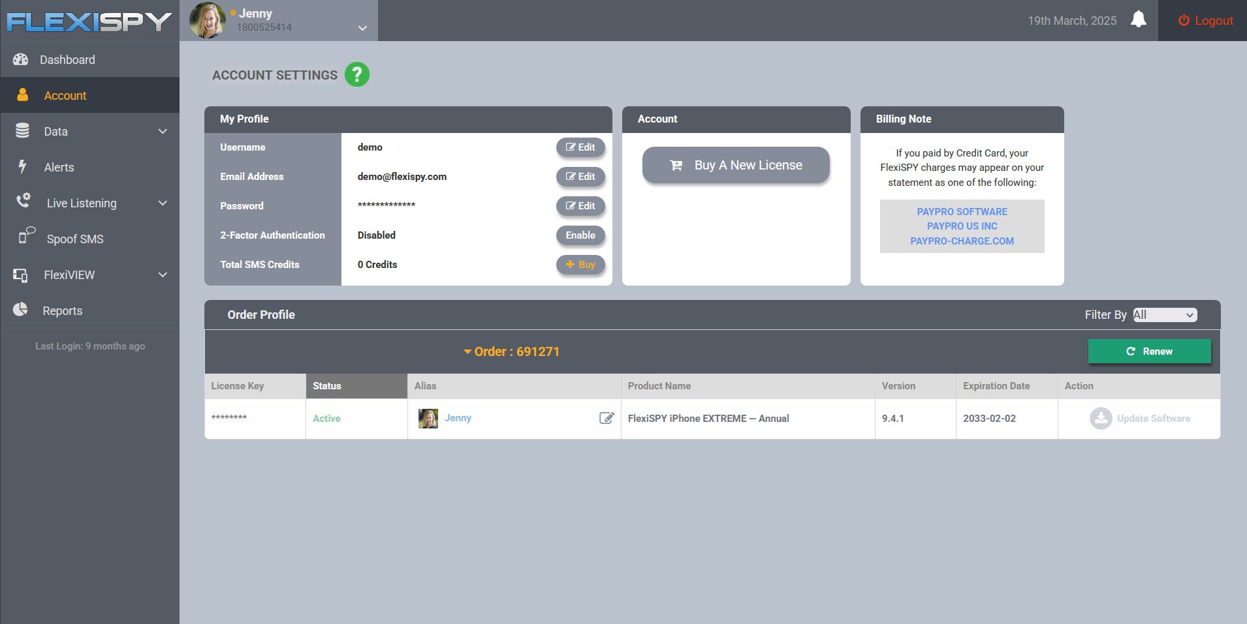Viewport: 1247px width, 624px height.
Task: Click PAYPRO SOFTWARE billing text
Action: pyautogui.click(x=962, y=212)
